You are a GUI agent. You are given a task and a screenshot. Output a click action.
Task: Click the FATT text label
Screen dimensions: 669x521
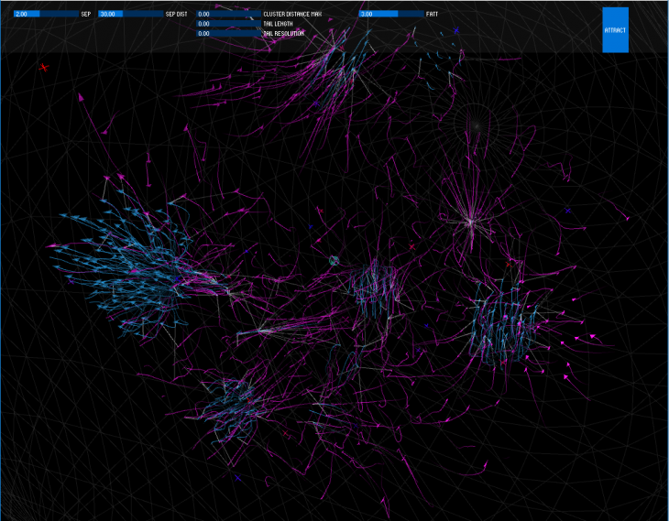[432, 15]
